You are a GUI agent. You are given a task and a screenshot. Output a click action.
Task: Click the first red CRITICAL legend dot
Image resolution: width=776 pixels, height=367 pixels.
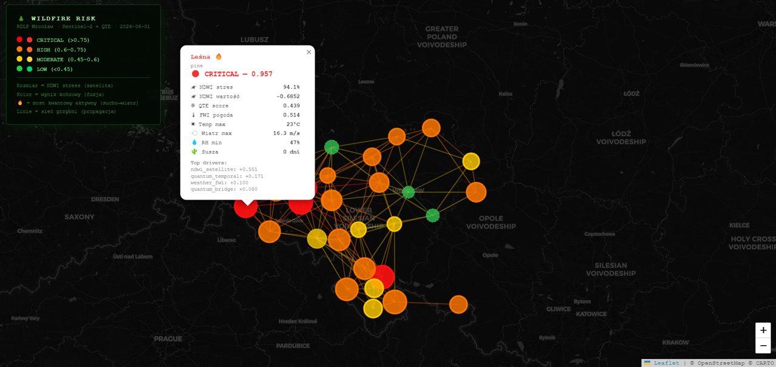click(19, 39)
